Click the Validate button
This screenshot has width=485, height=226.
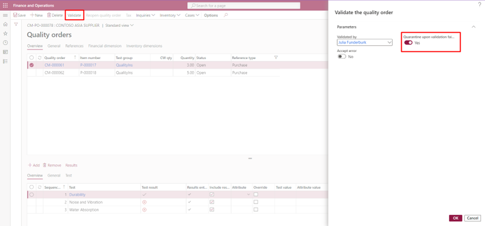point(74,15)
